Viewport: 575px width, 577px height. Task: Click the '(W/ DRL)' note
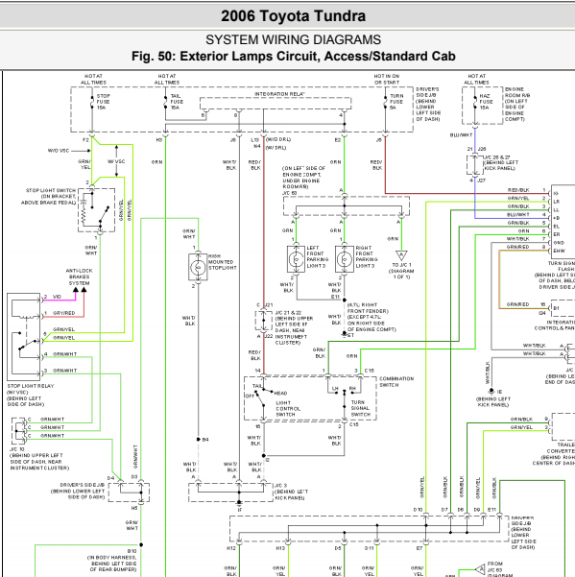point(276,148)
